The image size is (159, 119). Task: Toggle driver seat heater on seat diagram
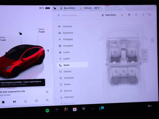[115, 52]
